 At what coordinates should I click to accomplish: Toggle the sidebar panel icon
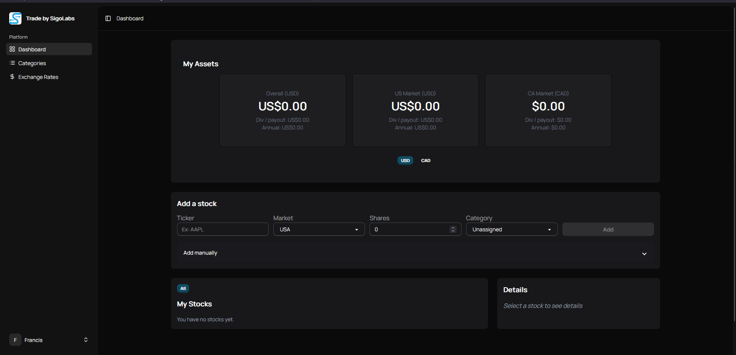coord(108,18)
